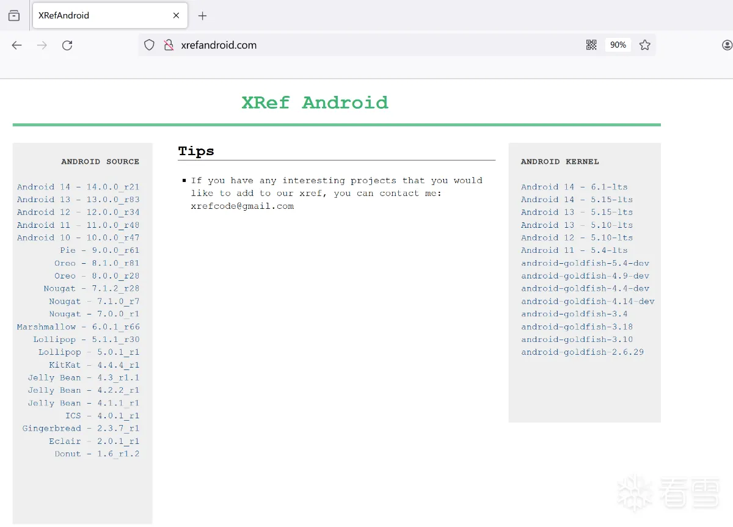Open the account profile icon

coord(726,45)
